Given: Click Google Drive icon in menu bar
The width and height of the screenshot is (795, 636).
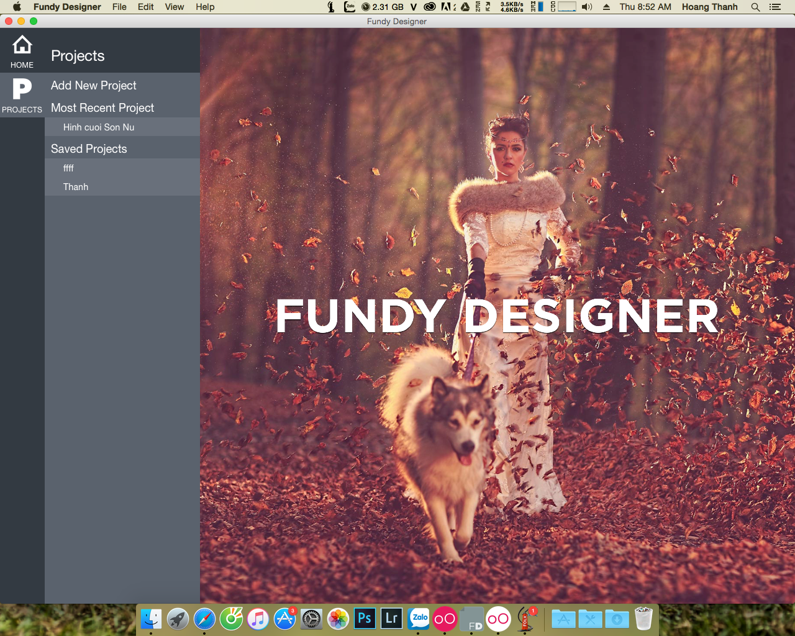Looking at the screenshot, I should pyautogui.click(x=465, y=7).
